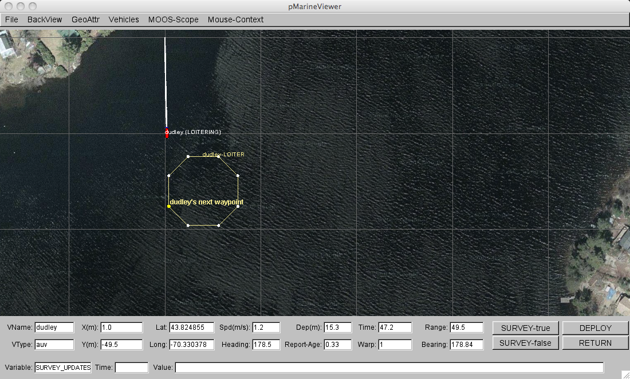The image size is (630, 379).
Task: Click the SURVEY-false button
Action: coord(525,343)
